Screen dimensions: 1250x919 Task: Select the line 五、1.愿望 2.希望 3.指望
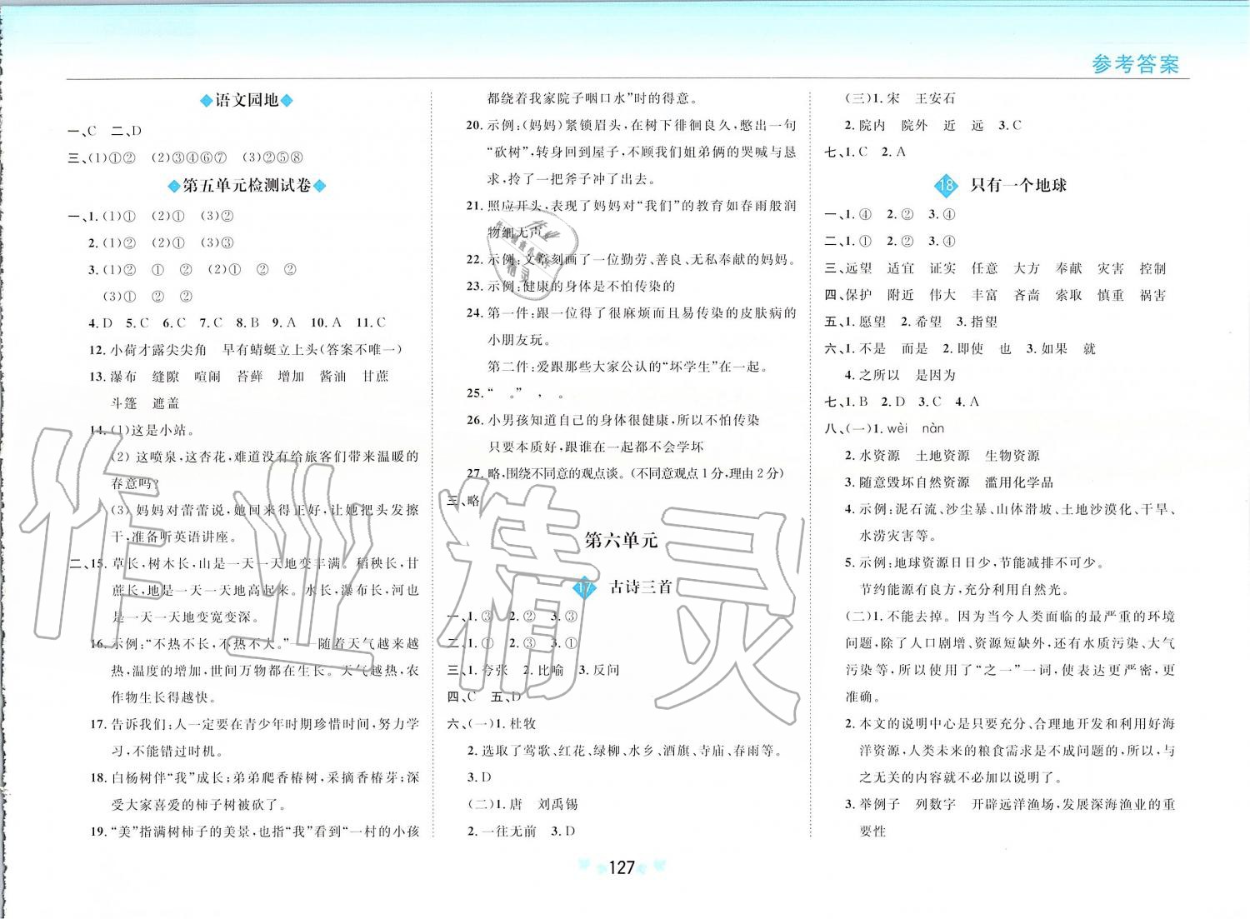tap(911, 322)
